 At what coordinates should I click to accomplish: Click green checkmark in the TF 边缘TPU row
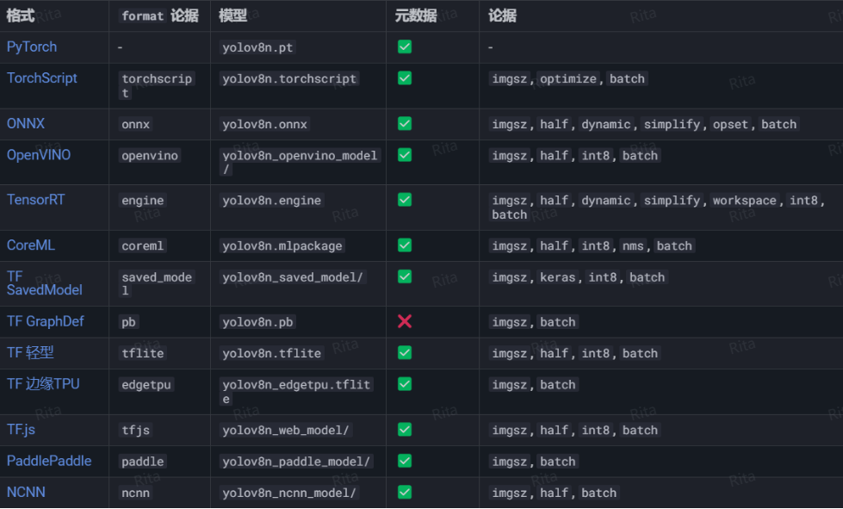coord(405,384)
